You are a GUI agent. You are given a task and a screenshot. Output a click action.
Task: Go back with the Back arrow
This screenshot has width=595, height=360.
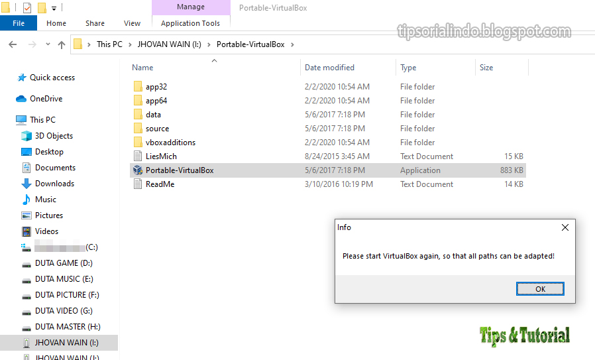pos(13,44)
